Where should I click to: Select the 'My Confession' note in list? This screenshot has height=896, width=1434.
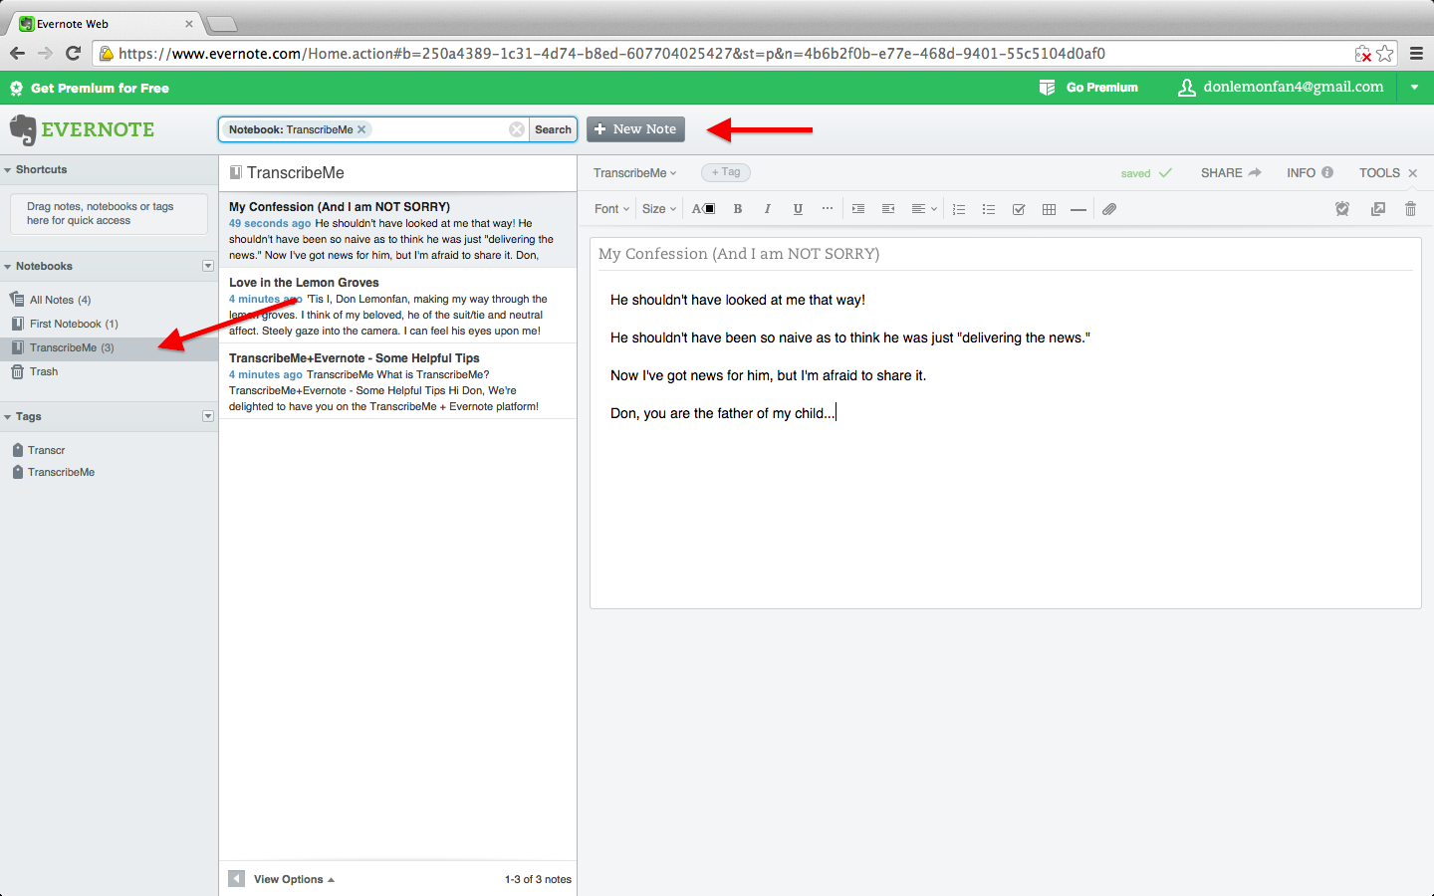point(398,230)
